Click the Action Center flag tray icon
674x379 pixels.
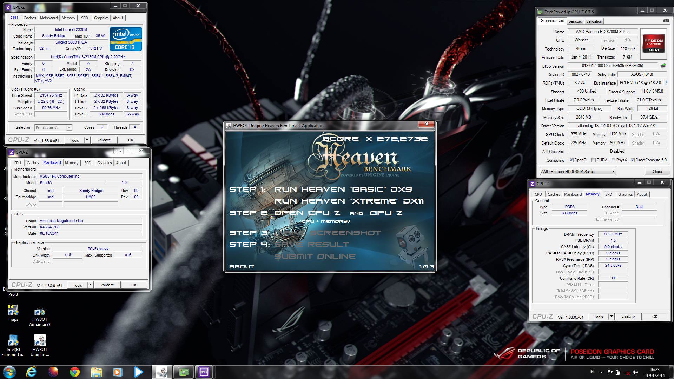(610, 372)
